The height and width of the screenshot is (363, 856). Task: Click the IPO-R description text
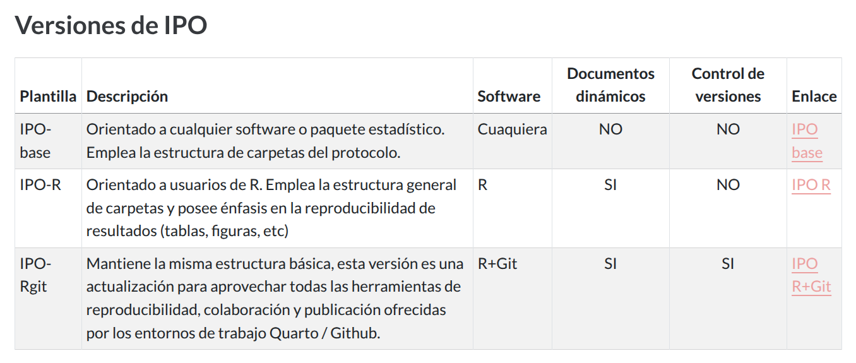click(271, 208)
